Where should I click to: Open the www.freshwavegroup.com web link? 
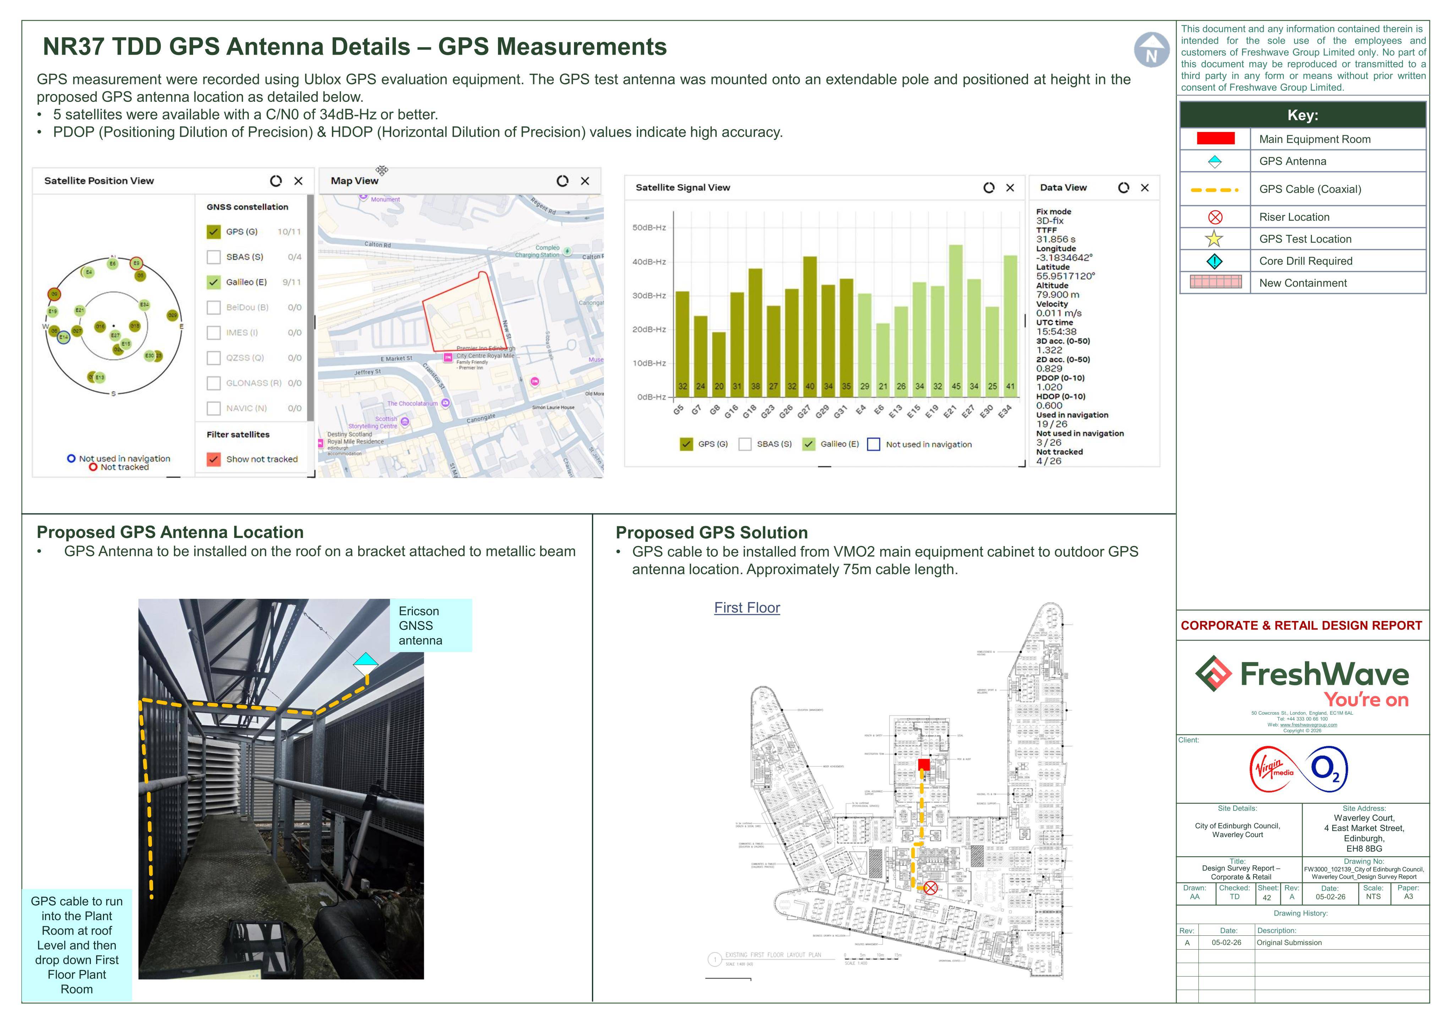[x=1308, y=725]
